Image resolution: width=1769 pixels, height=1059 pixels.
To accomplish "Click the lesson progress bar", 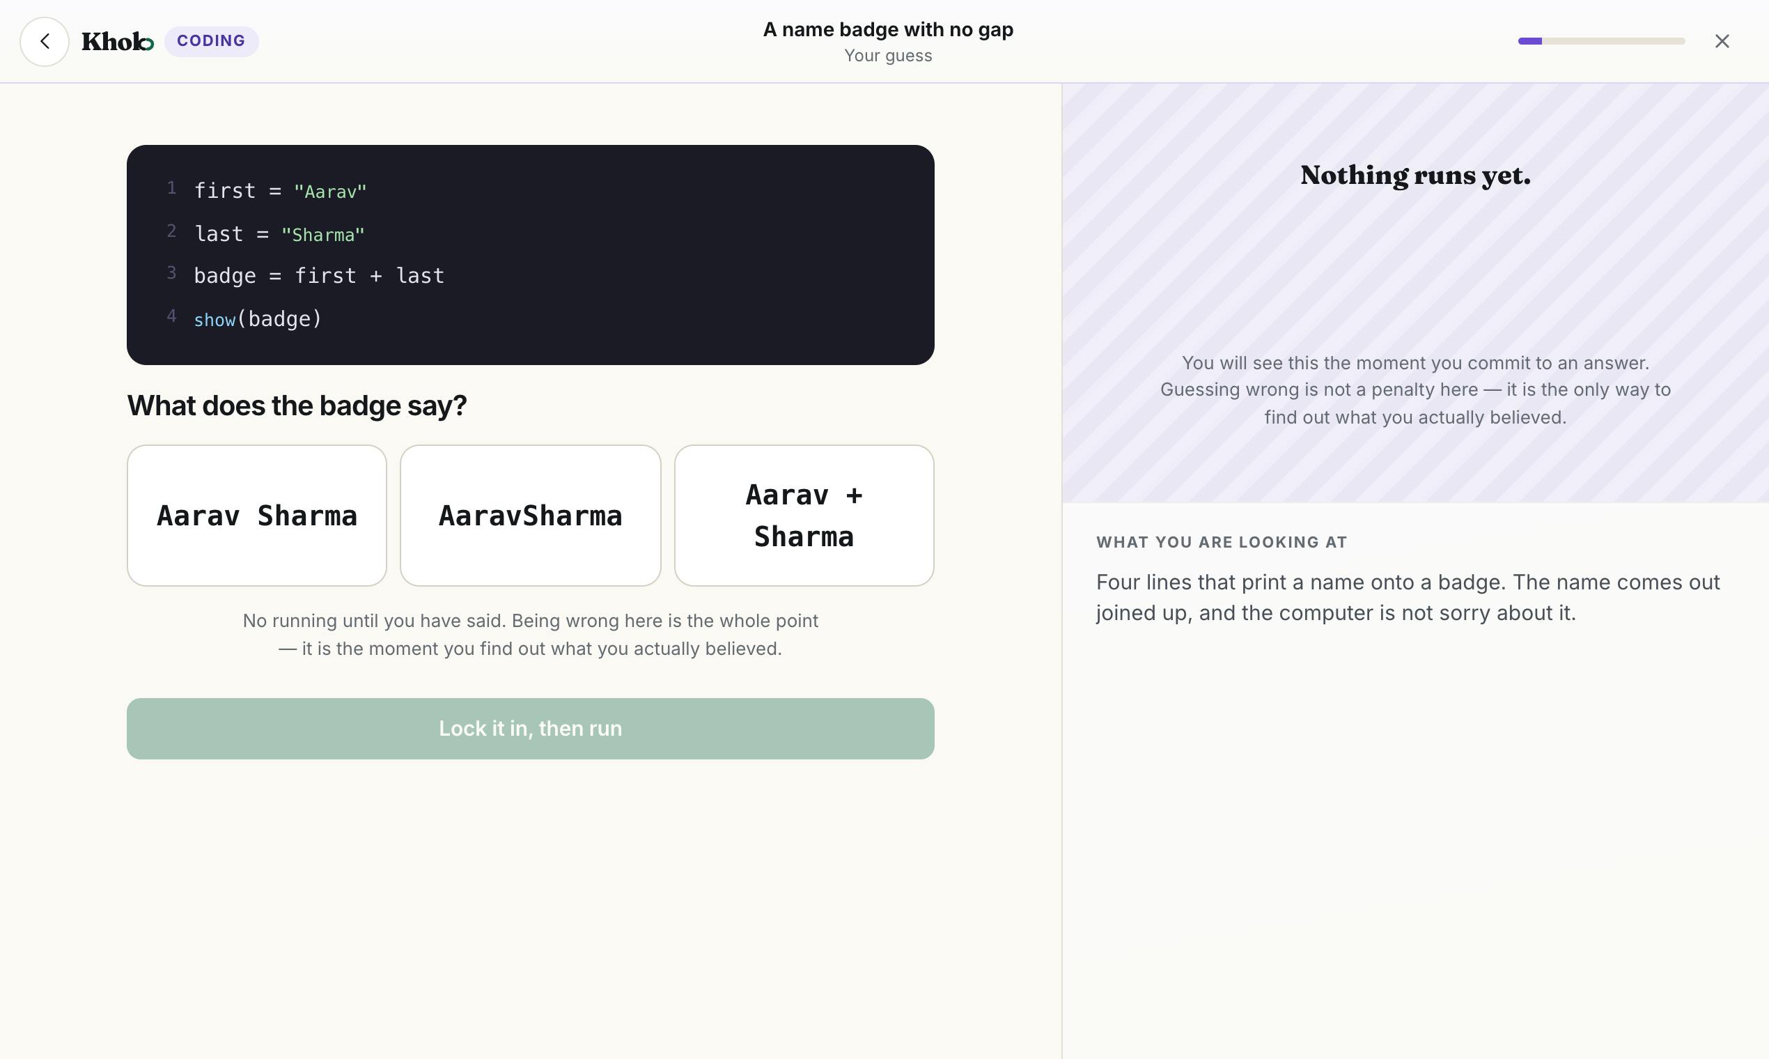I will pos(1601,41).
